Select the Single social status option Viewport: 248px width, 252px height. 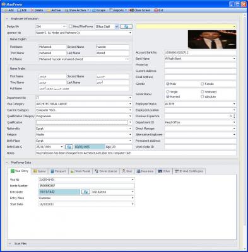point(168,92)
